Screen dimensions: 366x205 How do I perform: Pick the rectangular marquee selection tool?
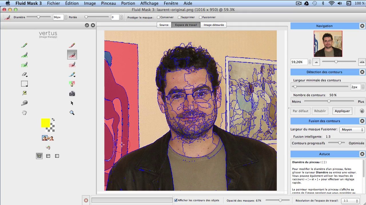[x=24, y=84]
